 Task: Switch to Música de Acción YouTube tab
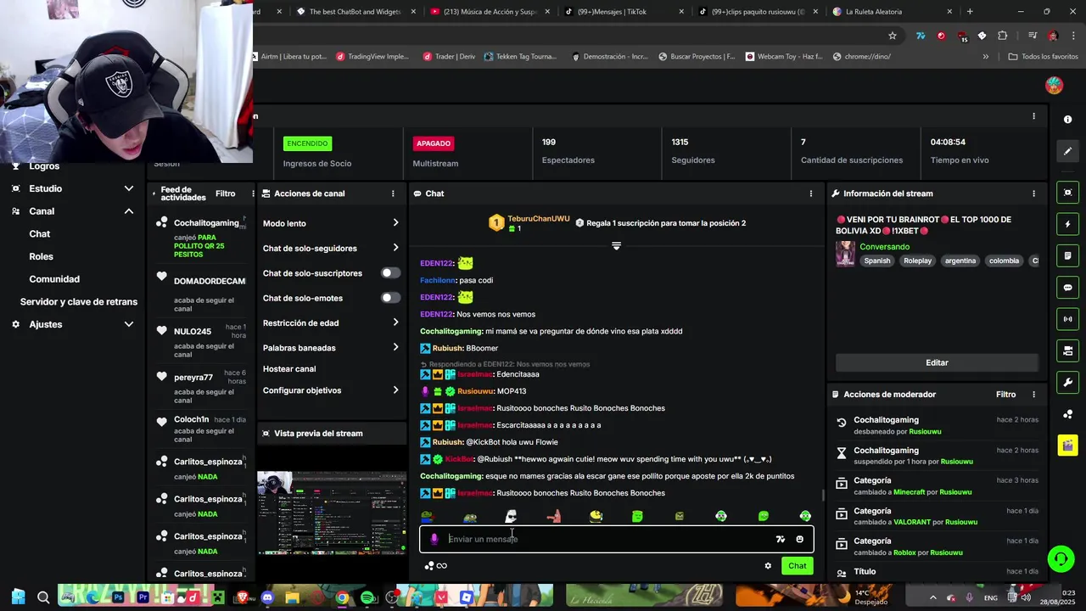point(490,12)
